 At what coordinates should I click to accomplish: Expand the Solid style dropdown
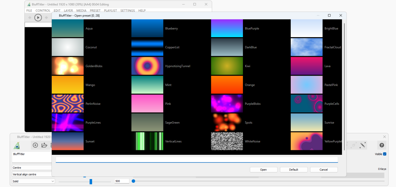point(33,181)
